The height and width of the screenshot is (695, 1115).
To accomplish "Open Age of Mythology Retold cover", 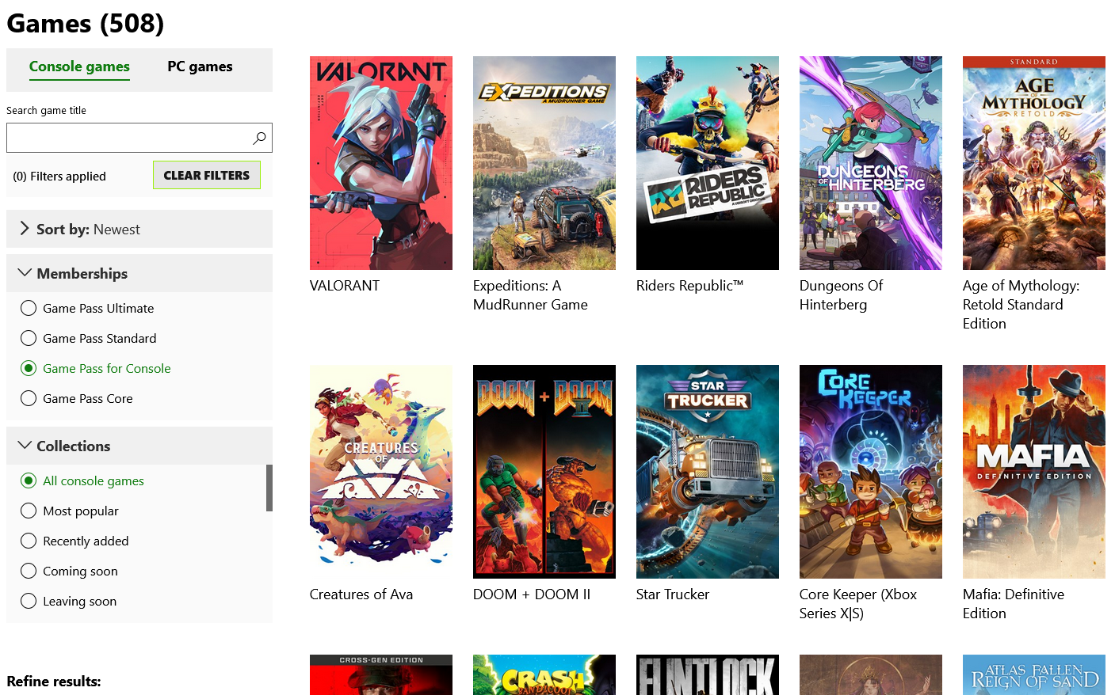I will coord(1034,163).
